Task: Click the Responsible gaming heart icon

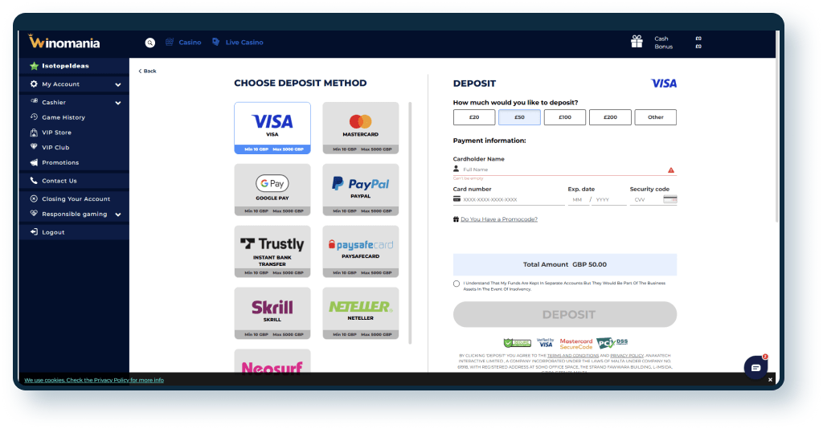Action: 34,214
